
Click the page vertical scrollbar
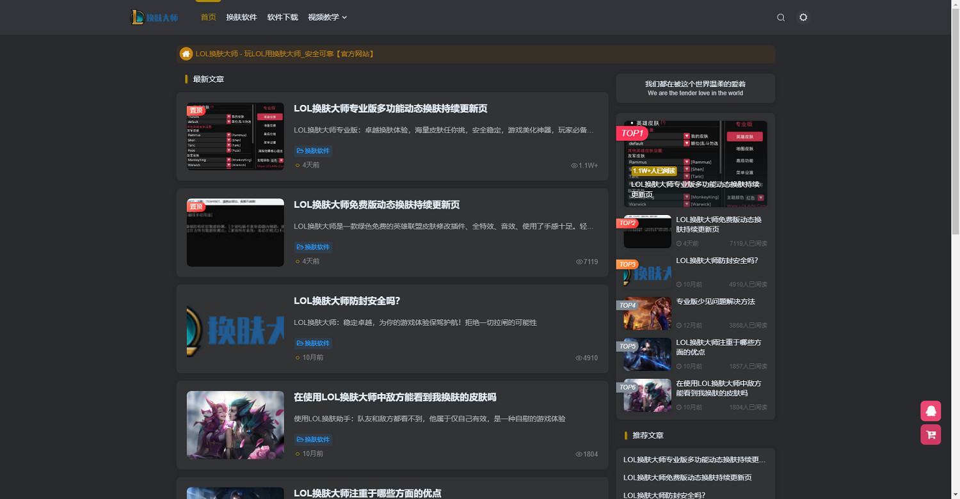pos(955,128)
